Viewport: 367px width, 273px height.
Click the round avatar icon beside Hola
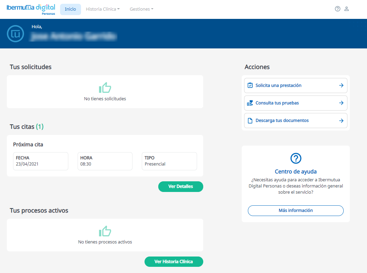[x=15, y=34]
